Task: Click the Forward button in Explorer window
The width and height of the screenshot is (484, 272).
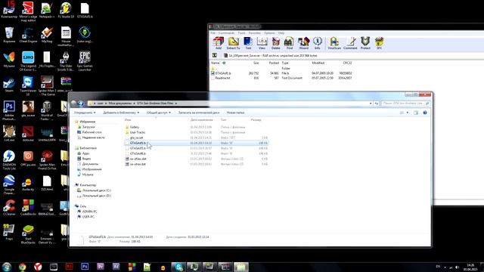Action: click(x=81, y=104)
